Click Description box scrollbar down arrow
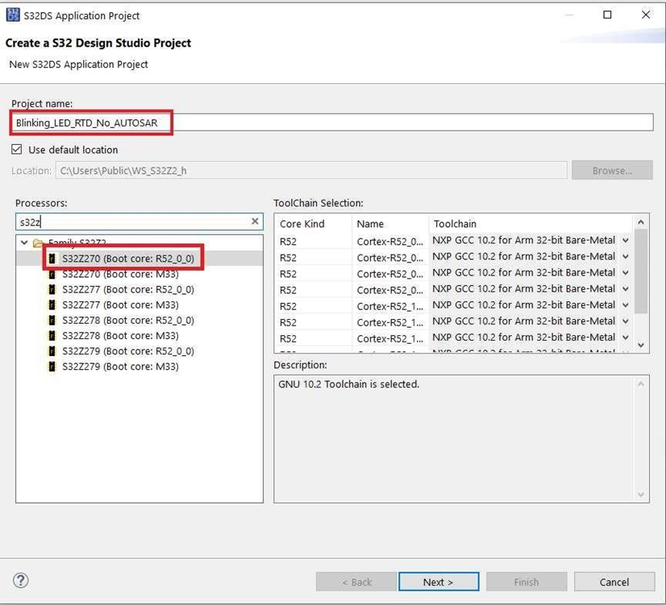 coord(641,495)
